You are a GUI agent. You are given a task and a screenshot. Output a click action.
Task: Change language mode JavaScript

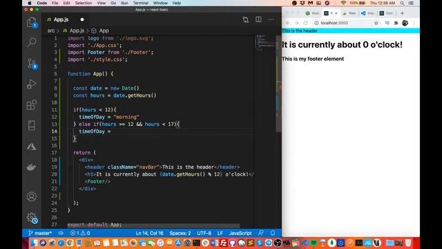240,233
